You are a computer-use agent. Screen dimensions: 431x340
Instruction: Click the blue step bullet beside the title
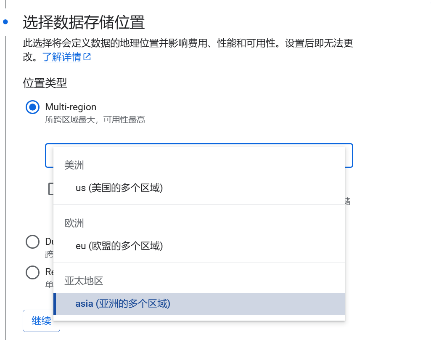tap(5, 21)
